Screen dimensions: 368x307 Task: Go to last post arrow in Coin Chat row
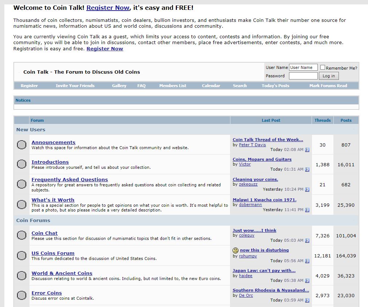coord(307,241)
